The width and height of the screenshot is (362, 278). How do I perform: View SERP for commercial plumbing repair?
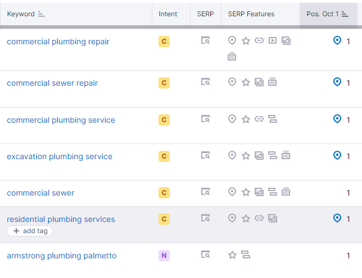[x=205, y=40]
